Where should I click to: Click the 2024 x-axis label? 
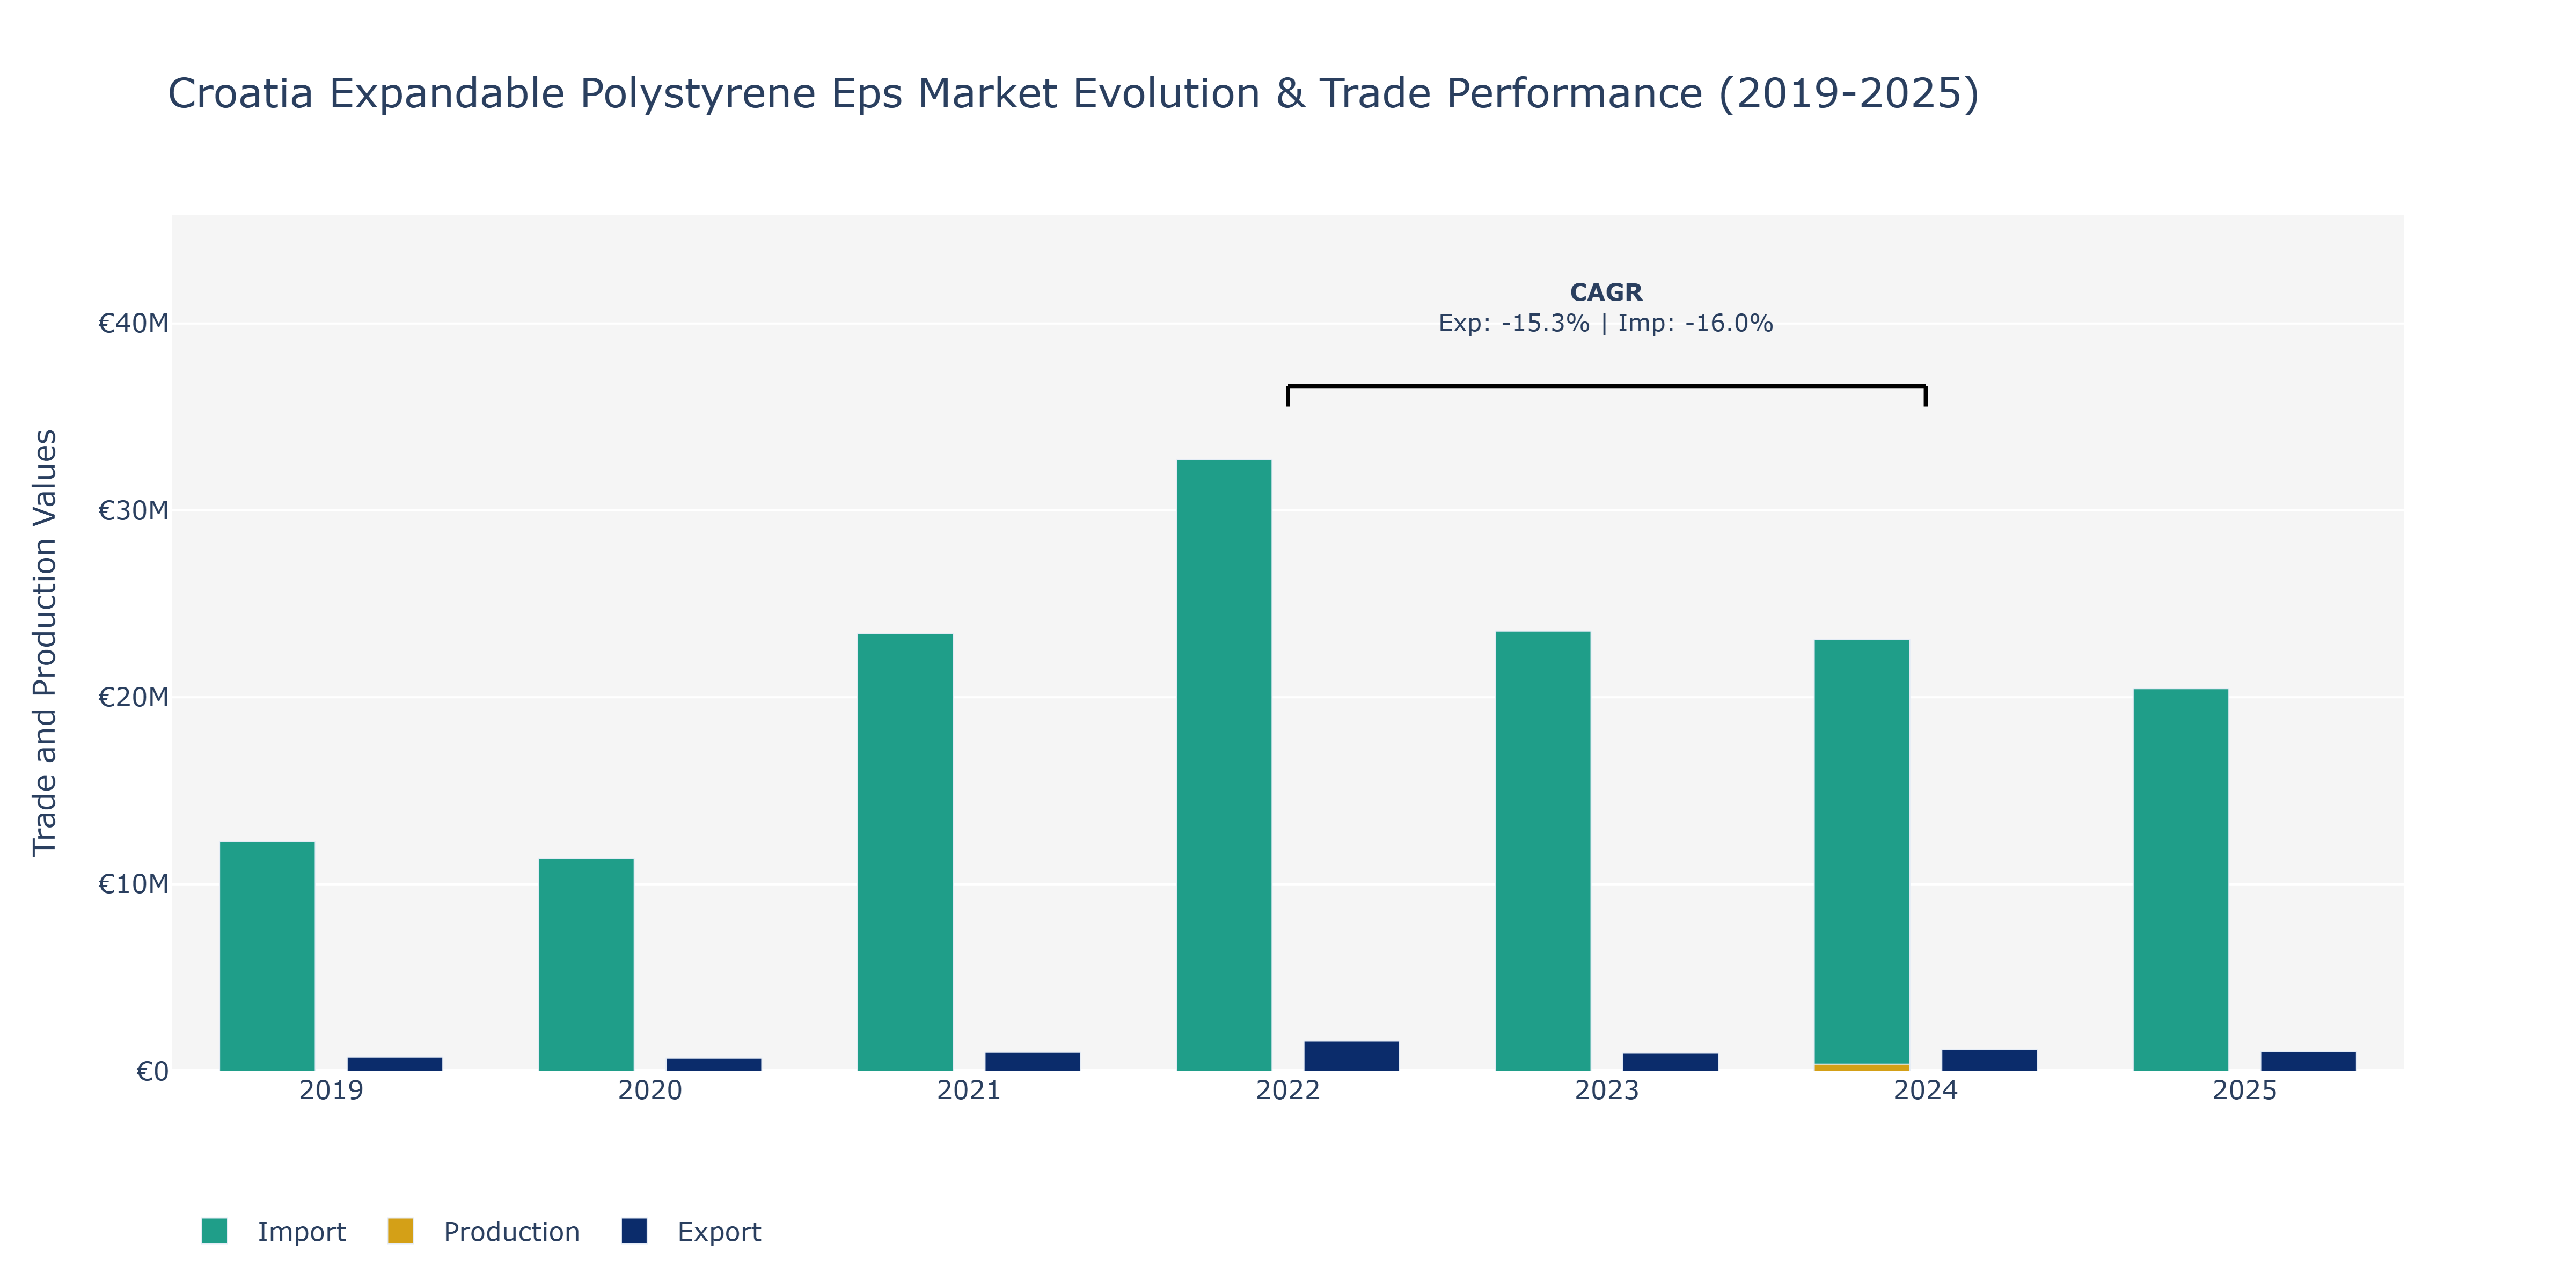(x=1926, y=1090)
